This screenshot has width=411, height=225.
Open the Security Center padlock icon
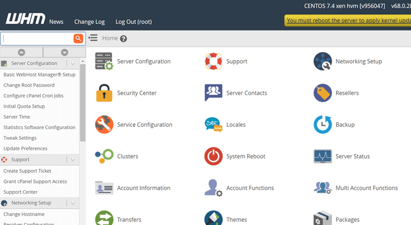tap(104, 93)
